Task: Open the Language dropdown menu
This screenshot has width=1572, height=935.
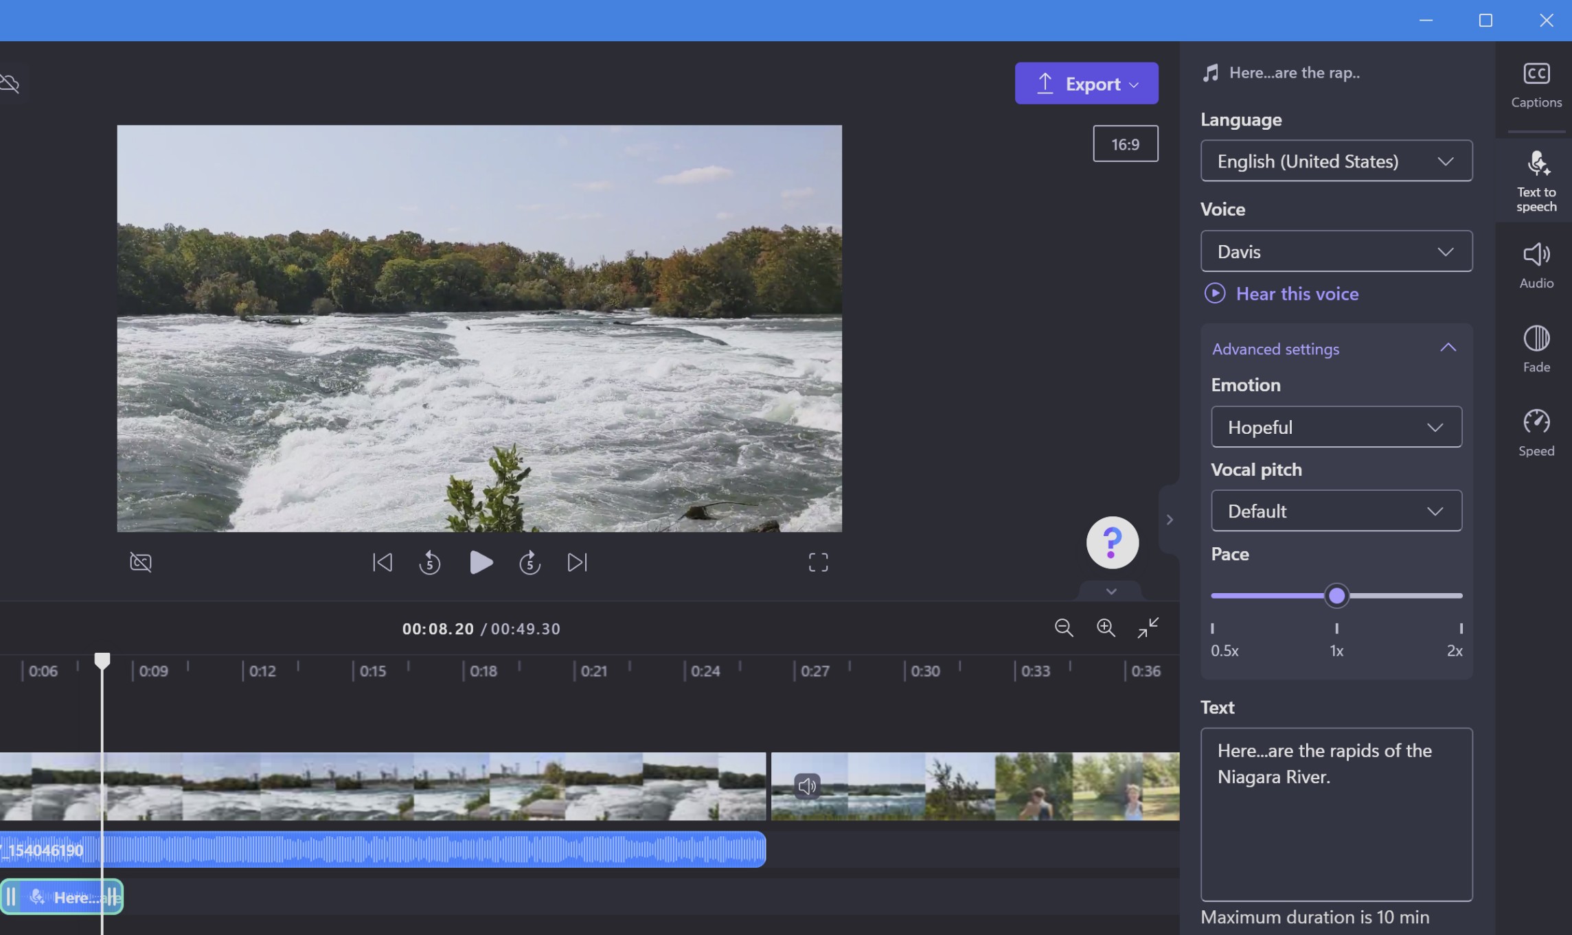Action: coord(1336,160)
